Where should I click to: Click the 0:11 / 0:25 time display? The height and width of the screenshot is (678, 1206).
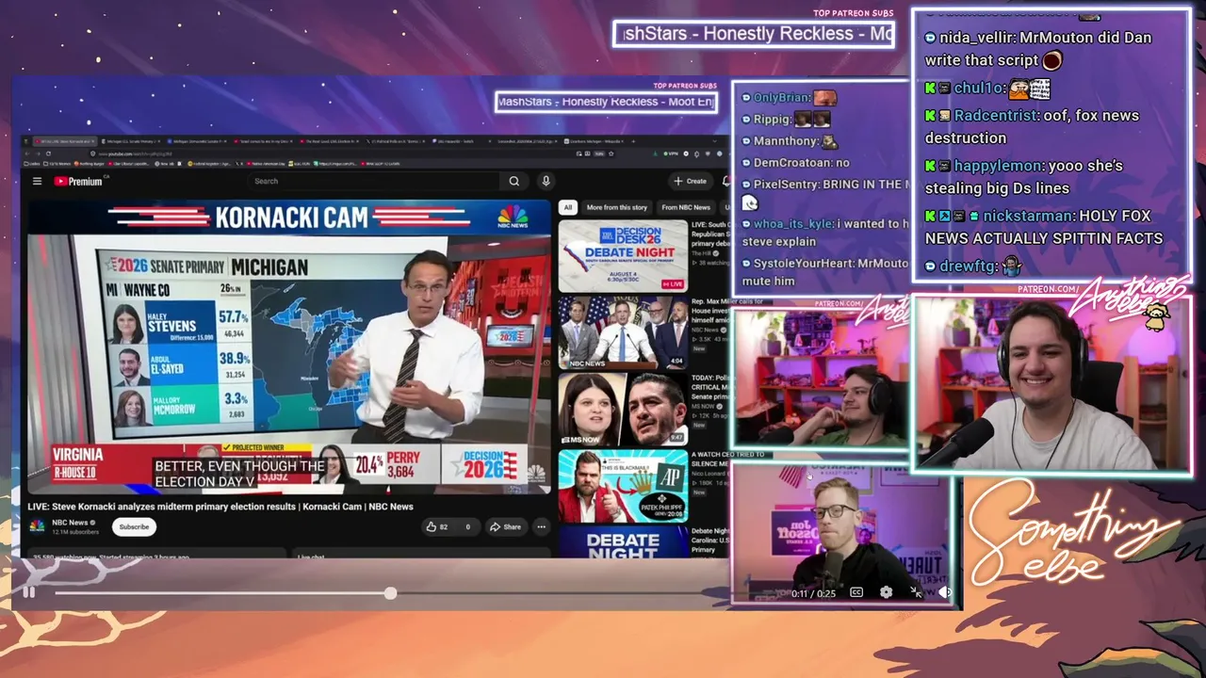pos(813,593)
